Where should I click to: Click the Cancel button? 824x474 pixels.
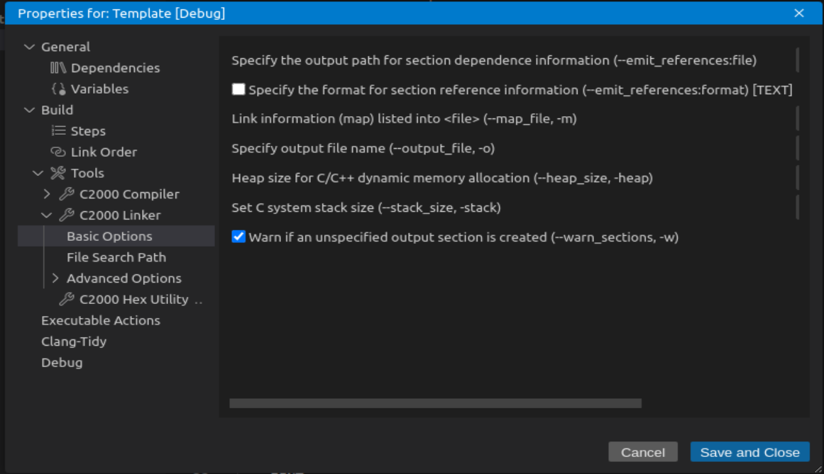643,452
